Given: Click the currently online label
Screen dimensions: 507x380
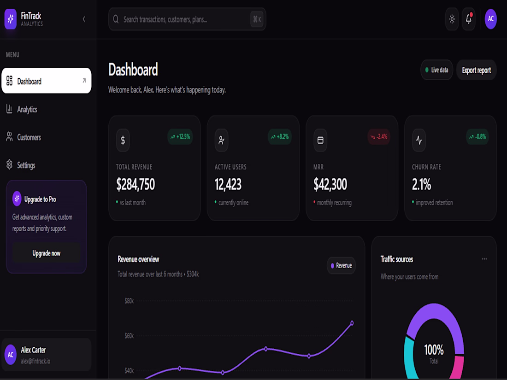Looking at the screenshot, I should pos(233,203).
